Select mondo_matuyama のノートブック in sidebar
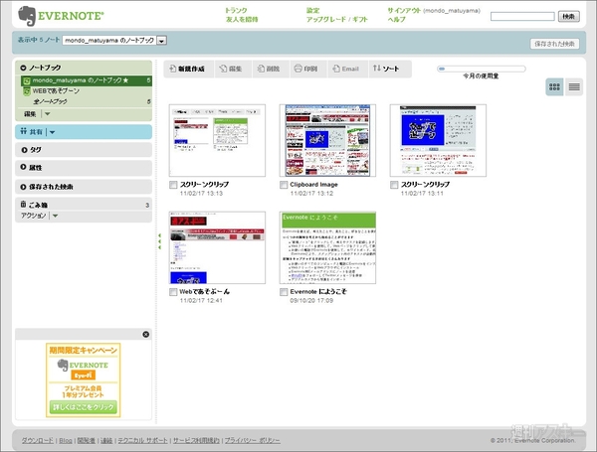The height and width of the screenshot is (452, 597). 86,80
